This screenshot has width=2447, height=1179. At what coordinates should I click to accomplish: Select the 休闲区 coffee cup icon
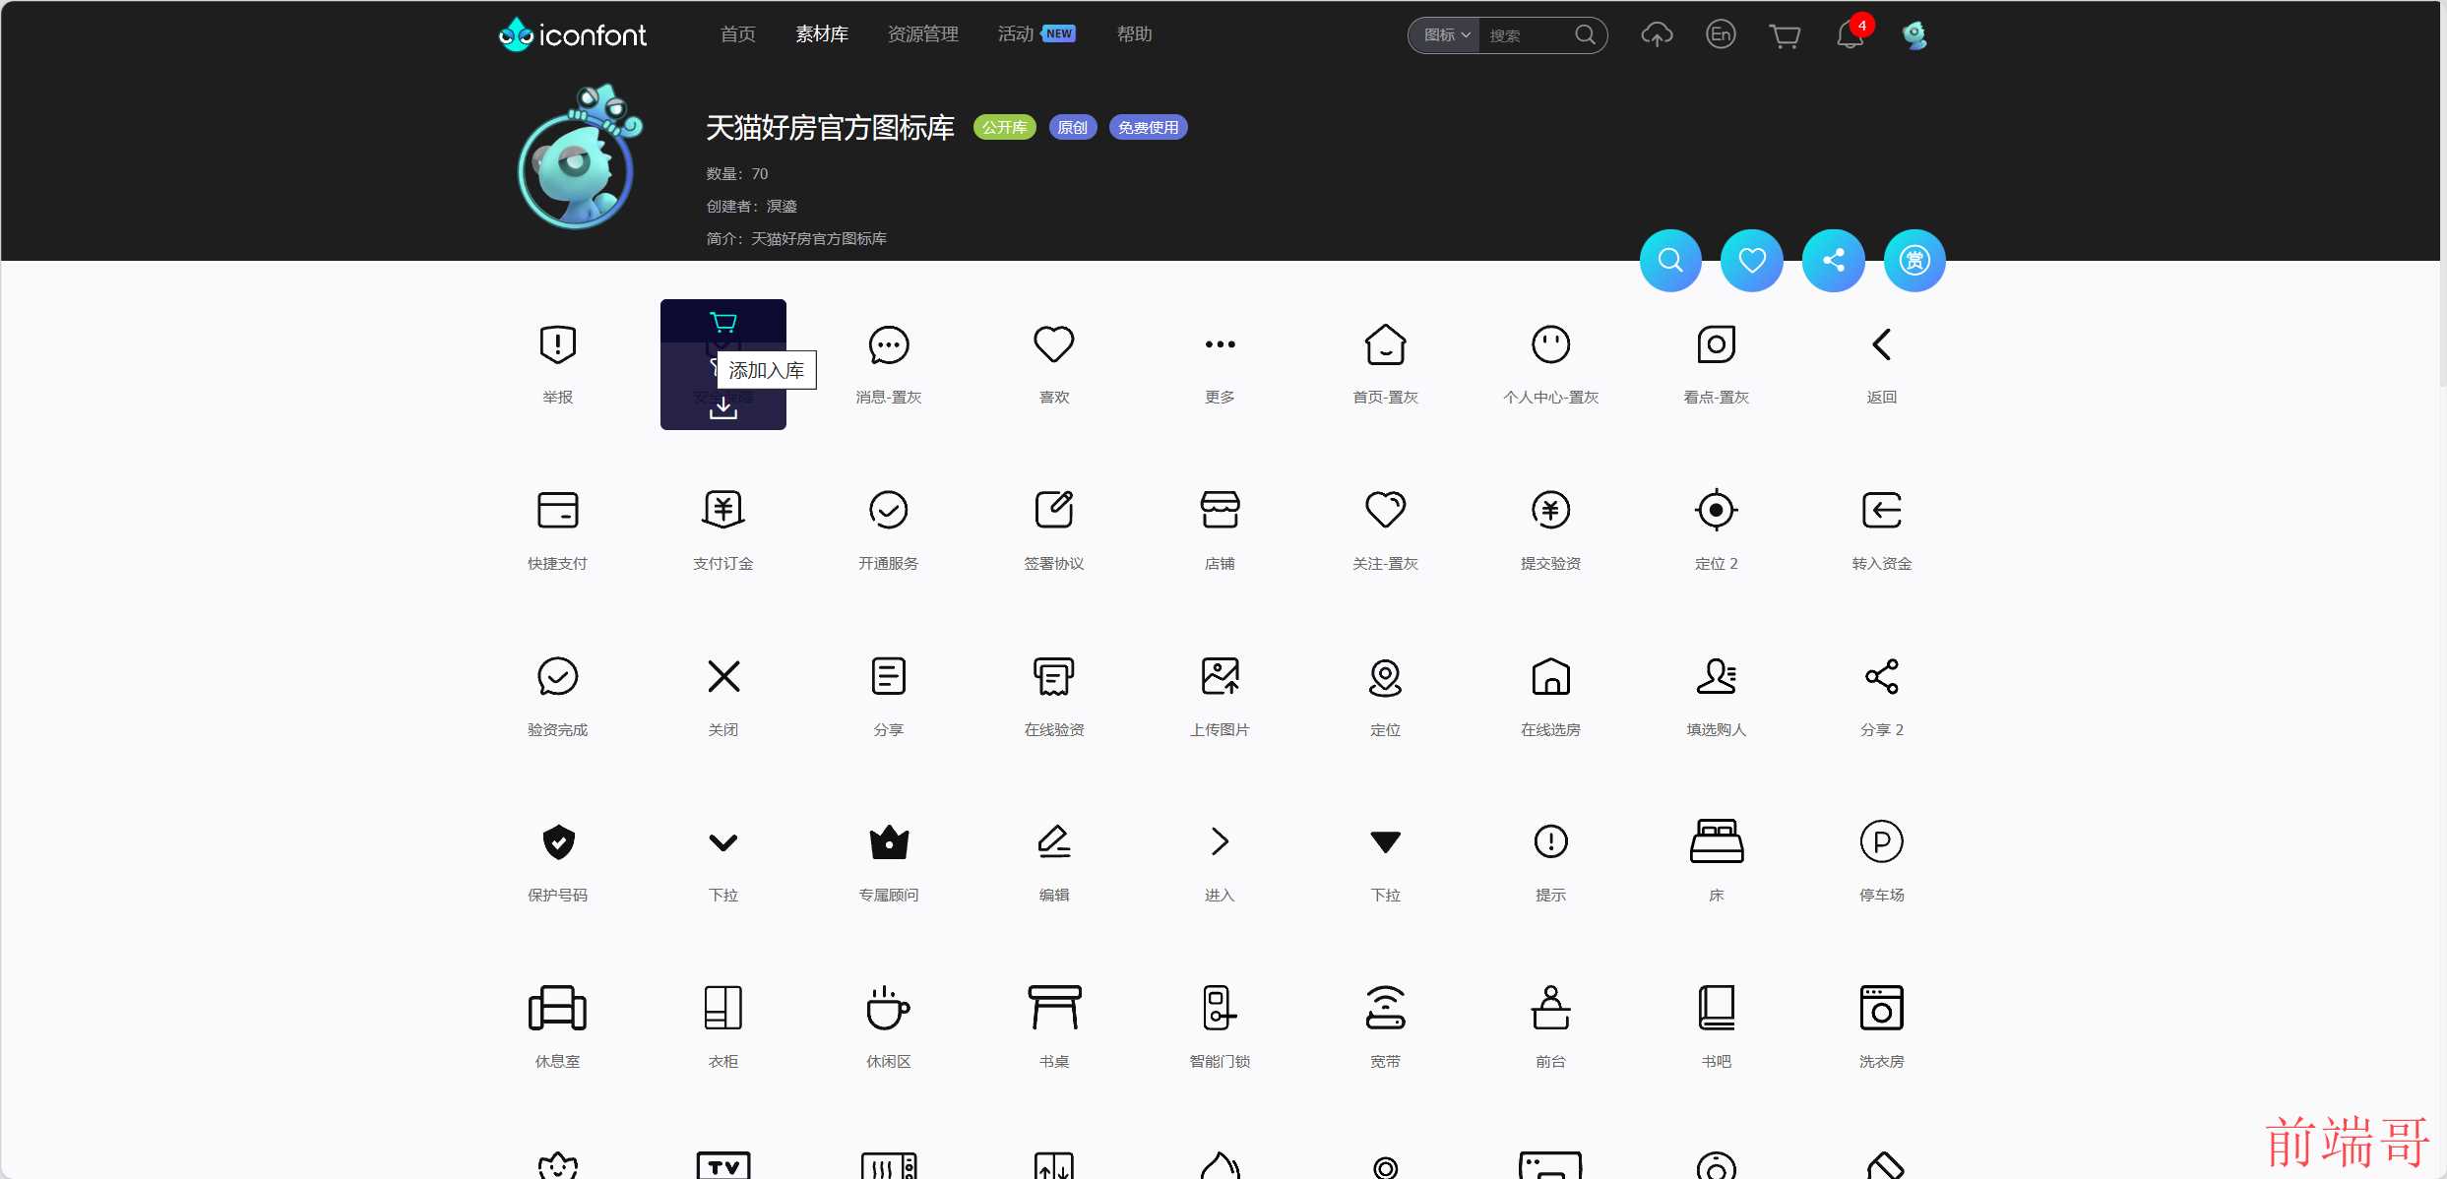(x=889, y=1008)
